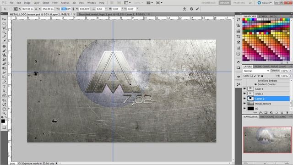The width and height of the screenshot is (293, 165).
Task: Hide the BG layer
Action: coord(244,108)
